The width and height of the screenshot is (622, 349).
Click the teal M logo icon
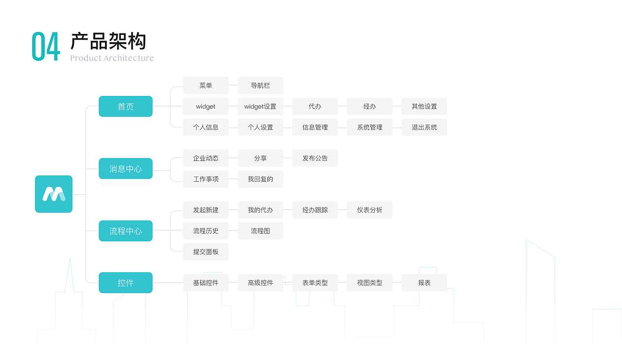pyautogui.click(x=53, y=194)
